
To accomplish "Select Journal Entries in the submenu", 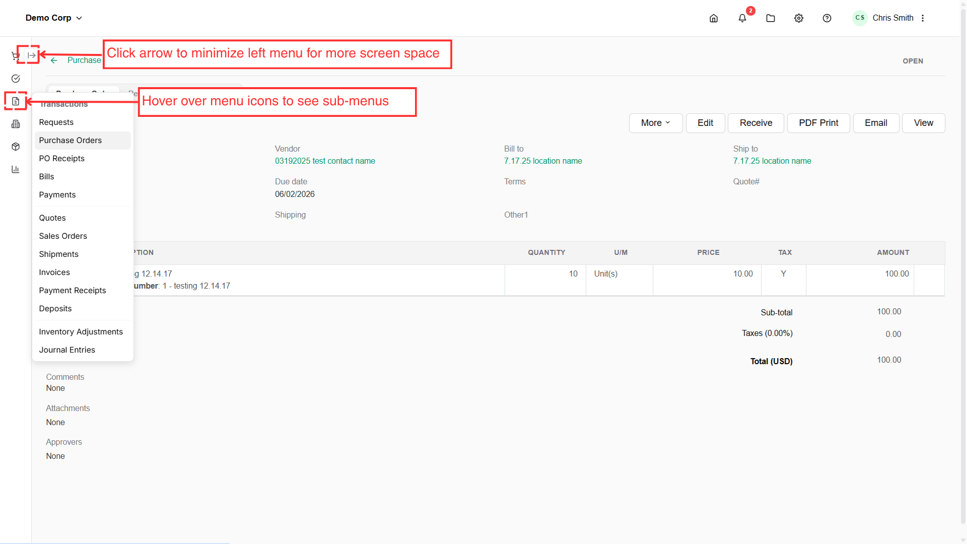I will point(83,350).
